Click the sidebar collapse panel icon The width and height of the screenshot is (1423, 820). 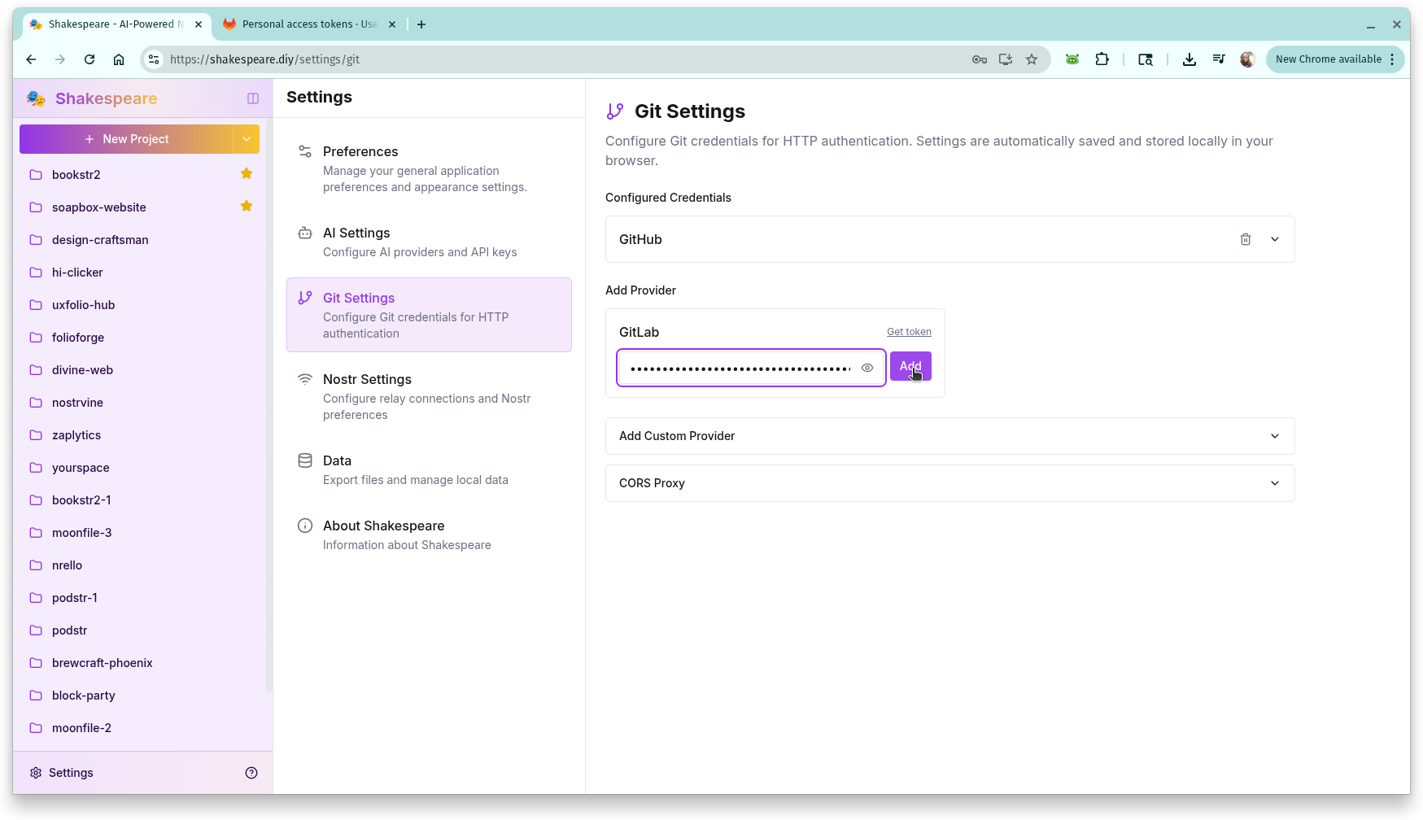click(252, 98)
